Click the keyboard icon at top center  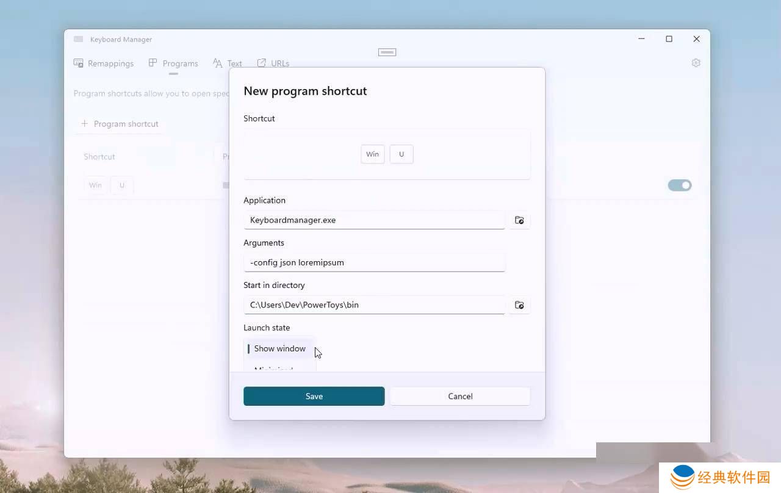[387, 52]
